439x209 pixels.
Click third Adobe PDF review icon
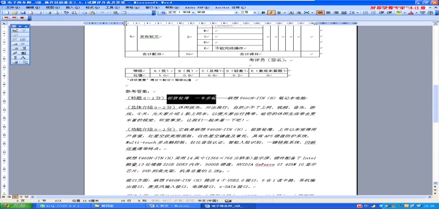[22, 18]
